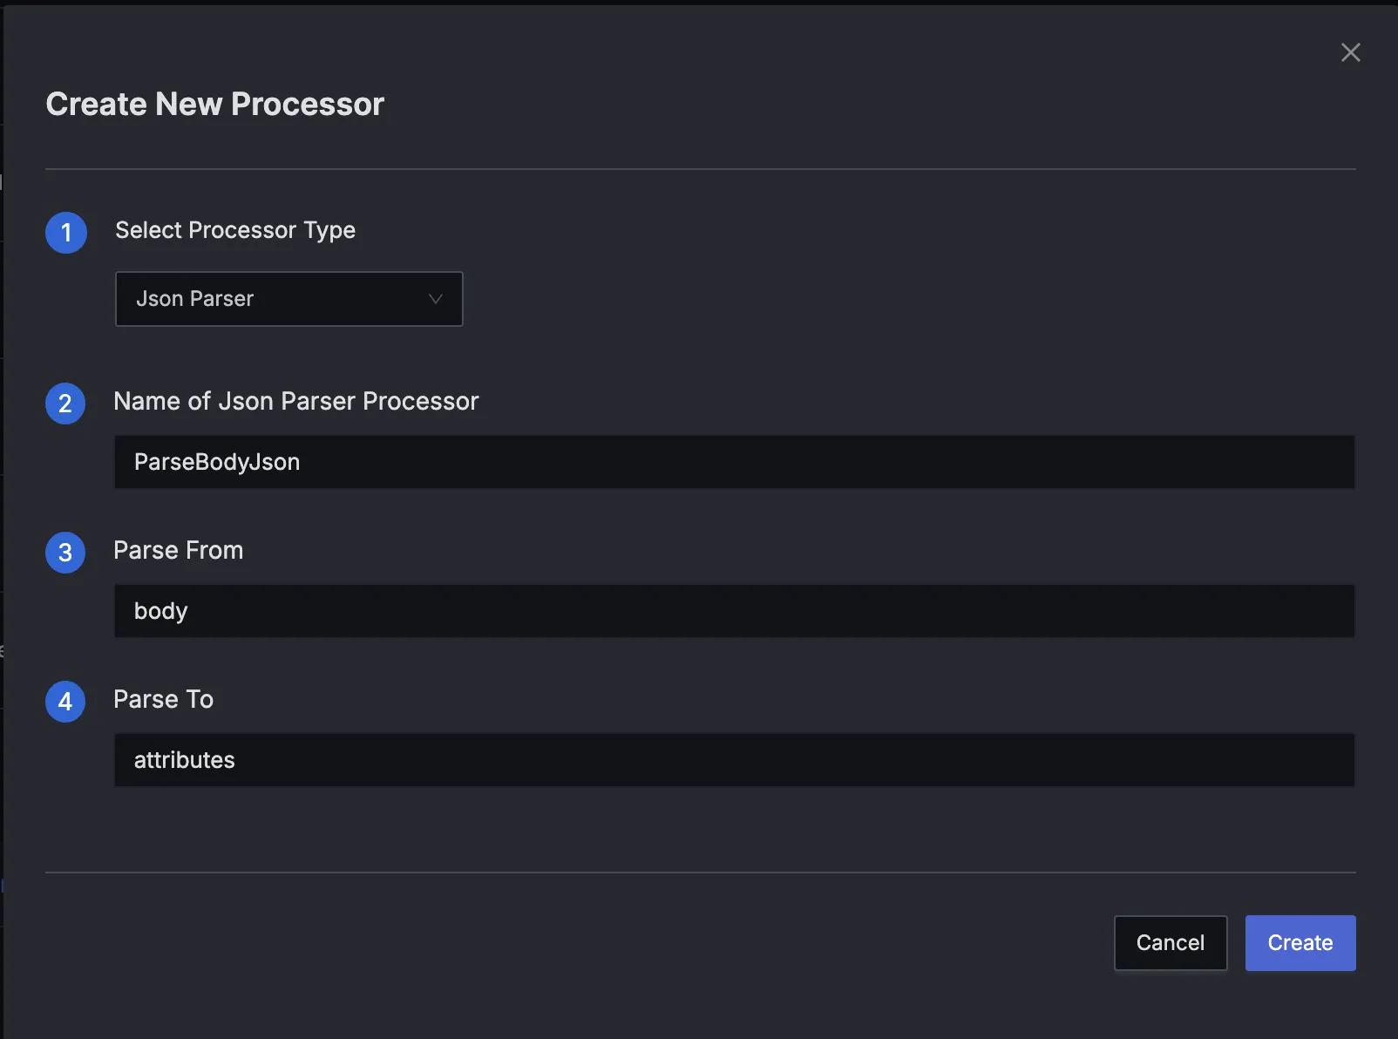
Task: Click the attributes text in Parse To
Action: (x=185, y=760)
